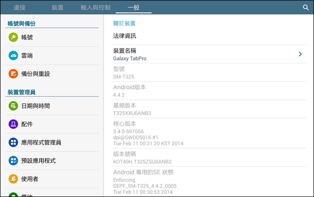Select the 一般 tab
Screen dimensions: 314x197
click(133, 8)
